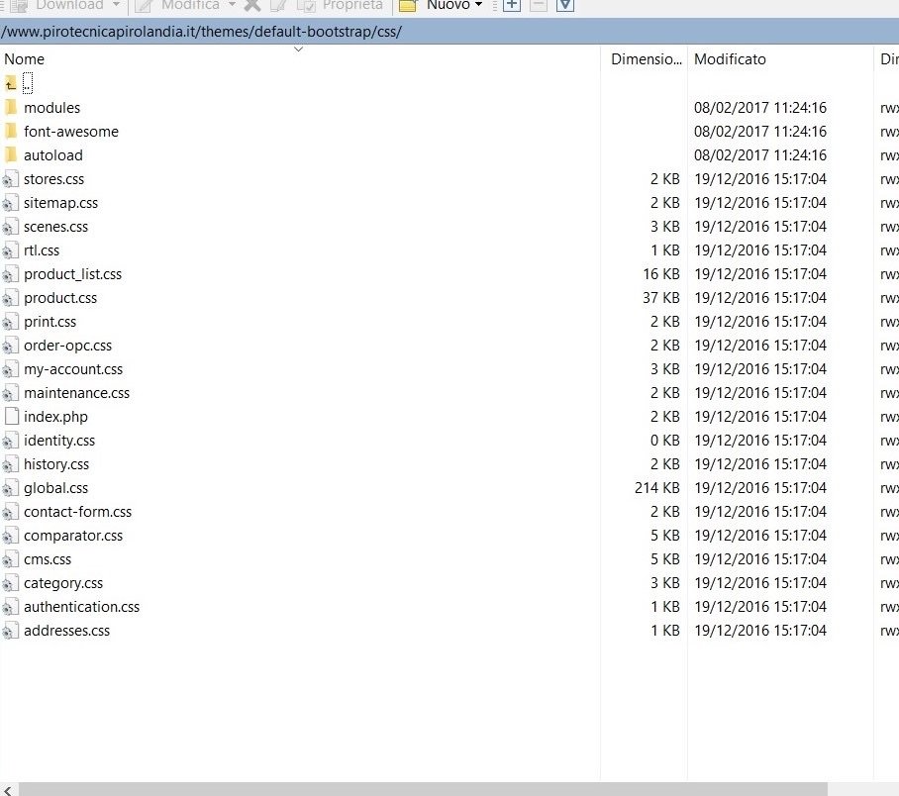Click the 16 KB size value
This screenshot has width=899, height=796.
click(x=660, y=274)
